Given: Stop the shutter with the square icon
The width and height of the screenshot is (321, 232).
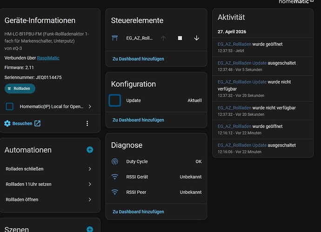Looking at the screenshot, I should pyautogui.click(x=180, y=38).
